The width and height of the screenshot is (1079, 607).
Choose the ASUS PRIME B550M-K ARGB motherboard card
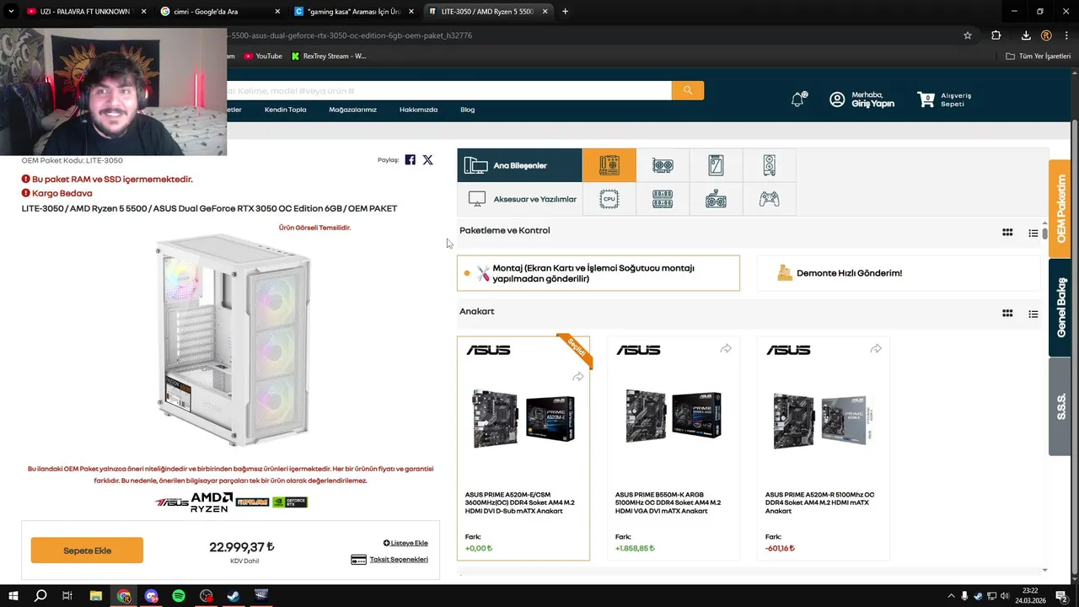pyautogui.click(x=674, y=449)
